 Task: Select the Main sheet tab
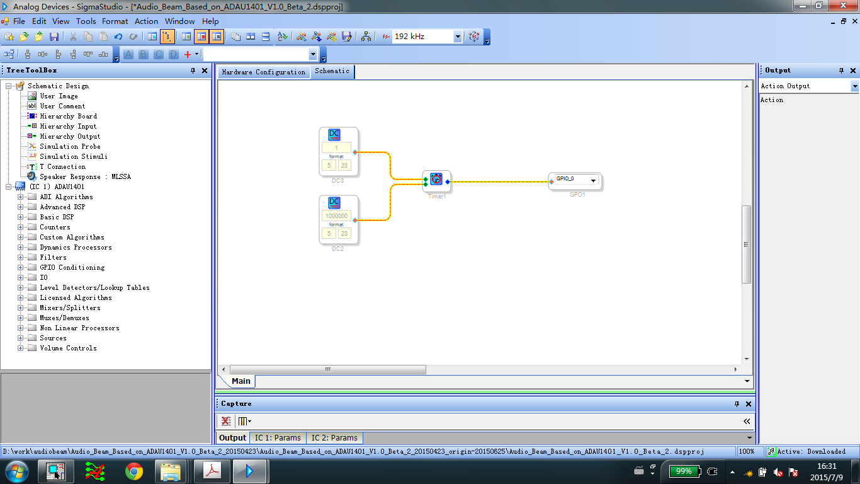[x=240, y=381]
